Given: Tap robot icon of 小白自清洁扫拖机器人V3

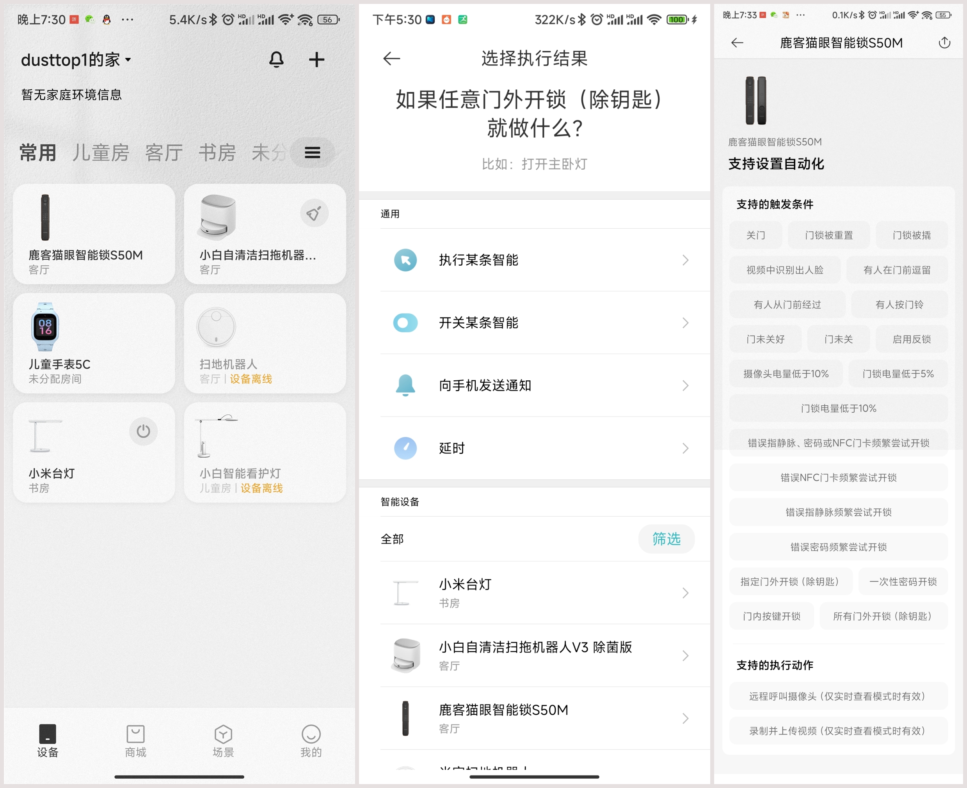Looking at the screenshot, I should 405,655.
